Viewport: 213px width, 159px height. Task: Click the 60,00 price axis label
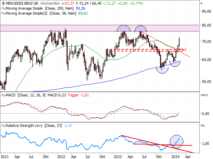click(206, 60)
